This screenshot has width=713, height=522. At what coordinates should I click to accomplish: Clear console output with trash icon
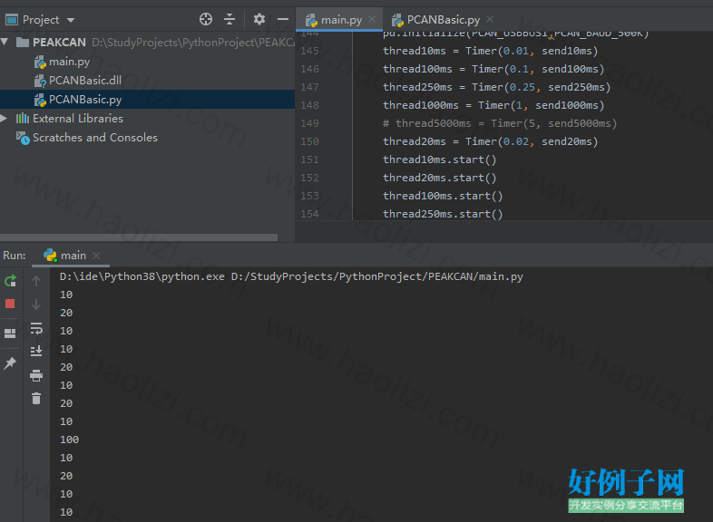36,399
